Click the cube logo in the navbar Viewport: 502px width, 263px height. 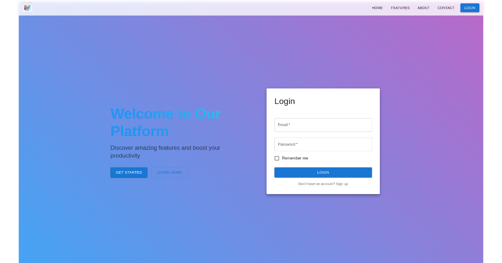point(27,8)
